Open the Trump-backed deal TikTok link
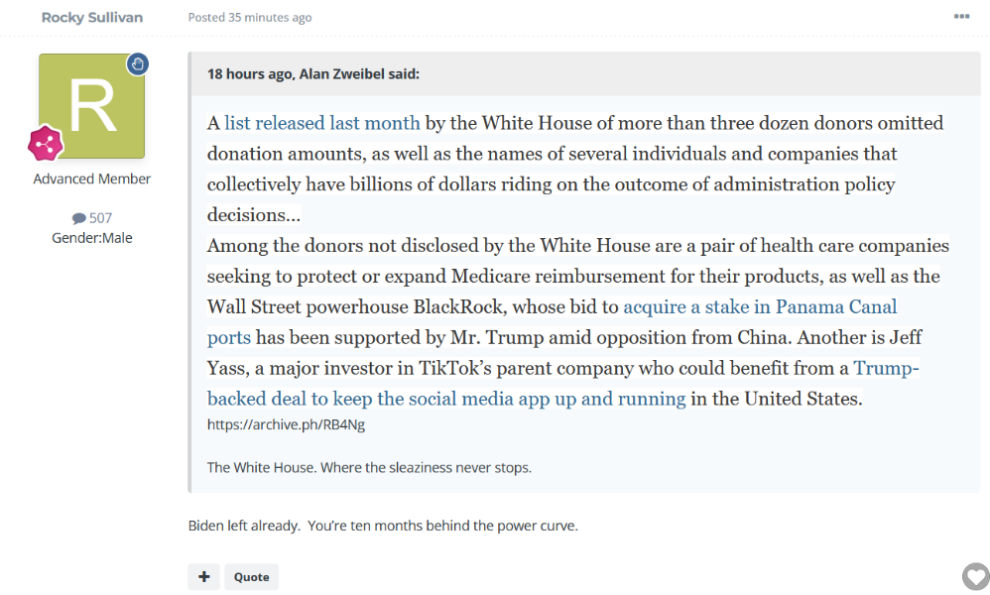The width and height of the screenshot is (990, 595). pos(446,399)
